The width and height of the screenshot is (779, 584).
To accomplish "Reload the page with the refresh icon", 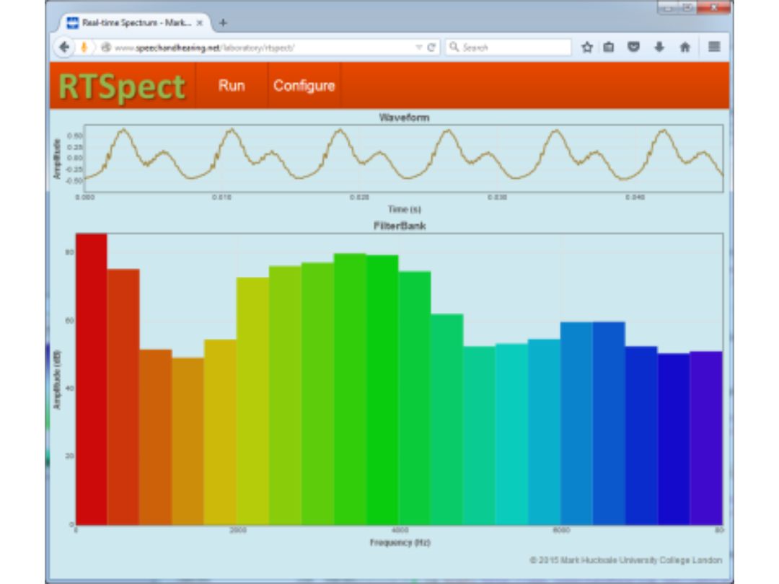I will tap(431, 47).
